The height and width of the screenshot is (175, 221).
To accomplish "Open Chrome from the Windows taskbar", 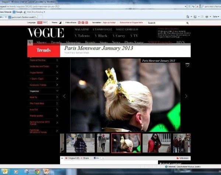I will pos(37,172).
